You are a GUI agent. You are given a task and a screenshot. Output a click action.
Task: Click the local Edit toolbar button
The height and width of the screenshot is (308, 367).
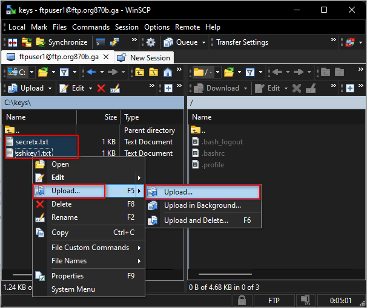click(x=72, y=88)
